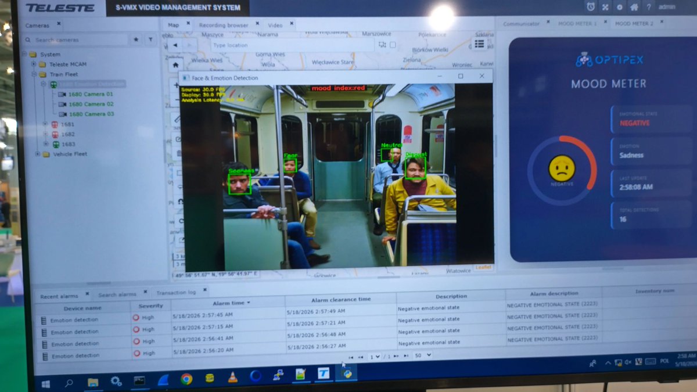The height and width of the screenshot is (392, 697).
Task: Click the Leaflet attribution link
Action: (483, 267)
